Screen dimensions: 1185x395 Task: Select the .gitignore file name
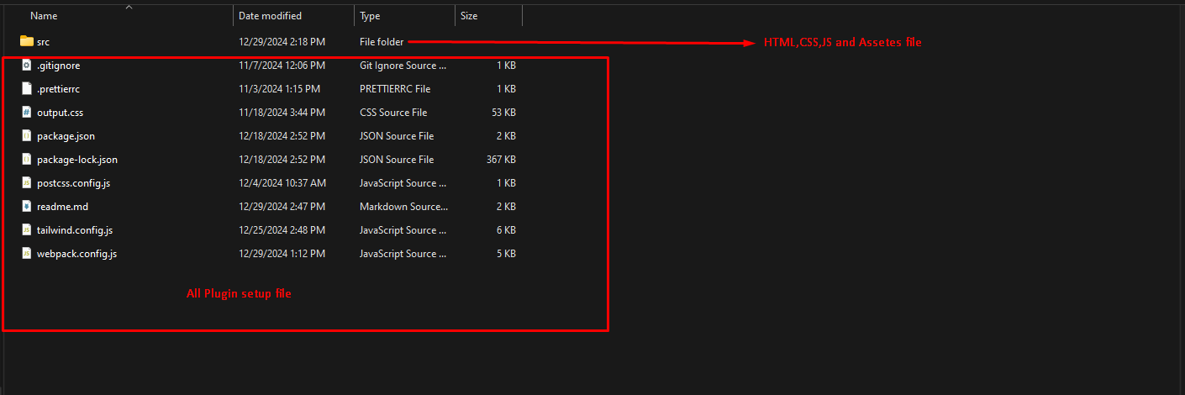click(x=59, y=65)
